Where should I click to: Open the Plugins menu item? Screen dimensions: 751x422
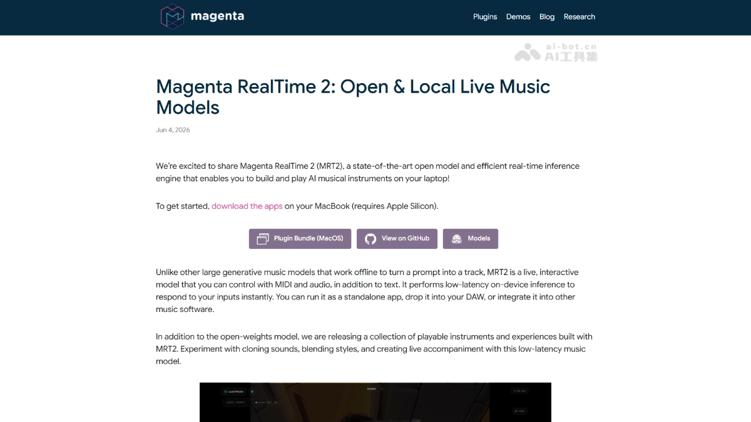[x=485, y=17]
